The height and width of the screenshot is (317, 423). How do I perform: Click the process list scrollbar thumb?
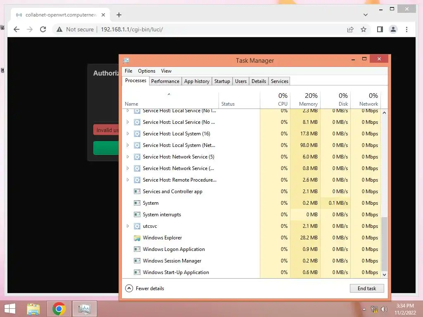tap(385, 244)
